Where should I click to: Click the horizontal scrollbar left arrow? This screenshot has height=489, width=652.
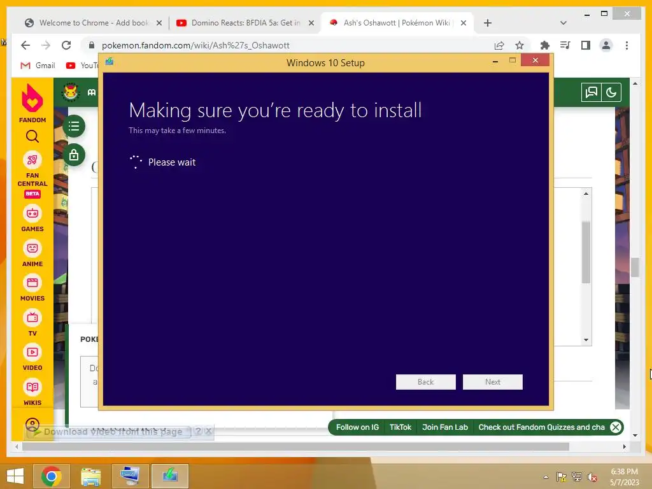[x=17, y=446]
